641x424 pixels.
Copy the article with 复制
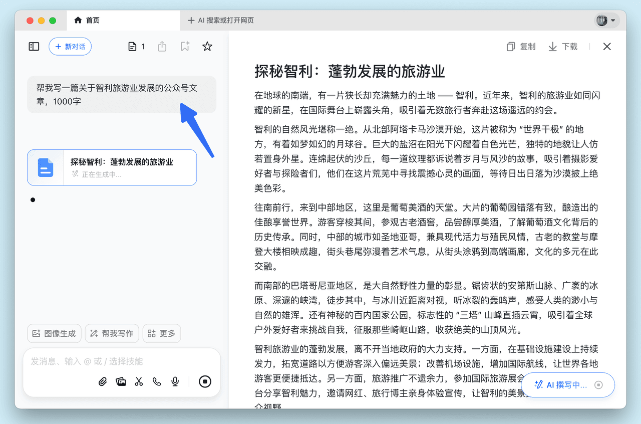521,47
